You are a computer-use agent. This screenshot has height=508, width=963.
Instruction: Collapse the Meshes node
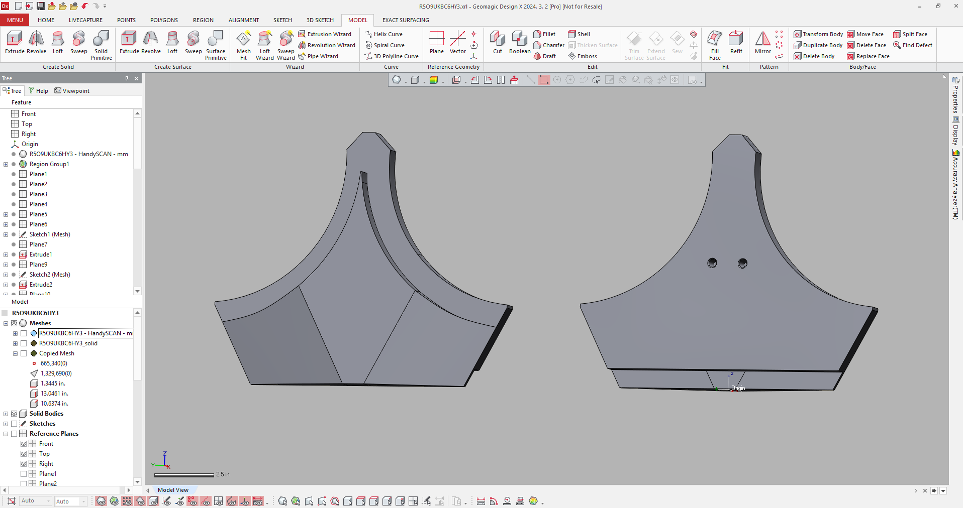click(6, 323)
